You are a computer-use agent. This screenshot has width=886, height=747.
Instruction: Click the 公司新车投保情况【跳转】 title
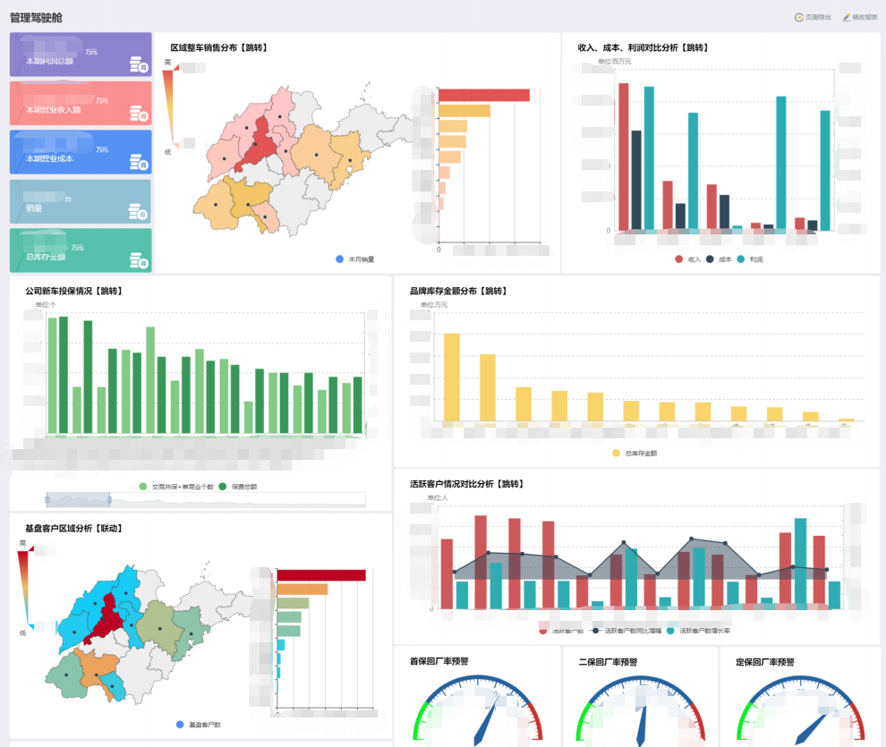pos(74,291)
